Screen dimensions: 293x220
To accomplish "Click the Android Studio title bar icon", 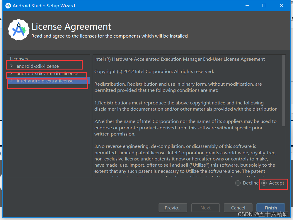I will click(x=8, y=6).
